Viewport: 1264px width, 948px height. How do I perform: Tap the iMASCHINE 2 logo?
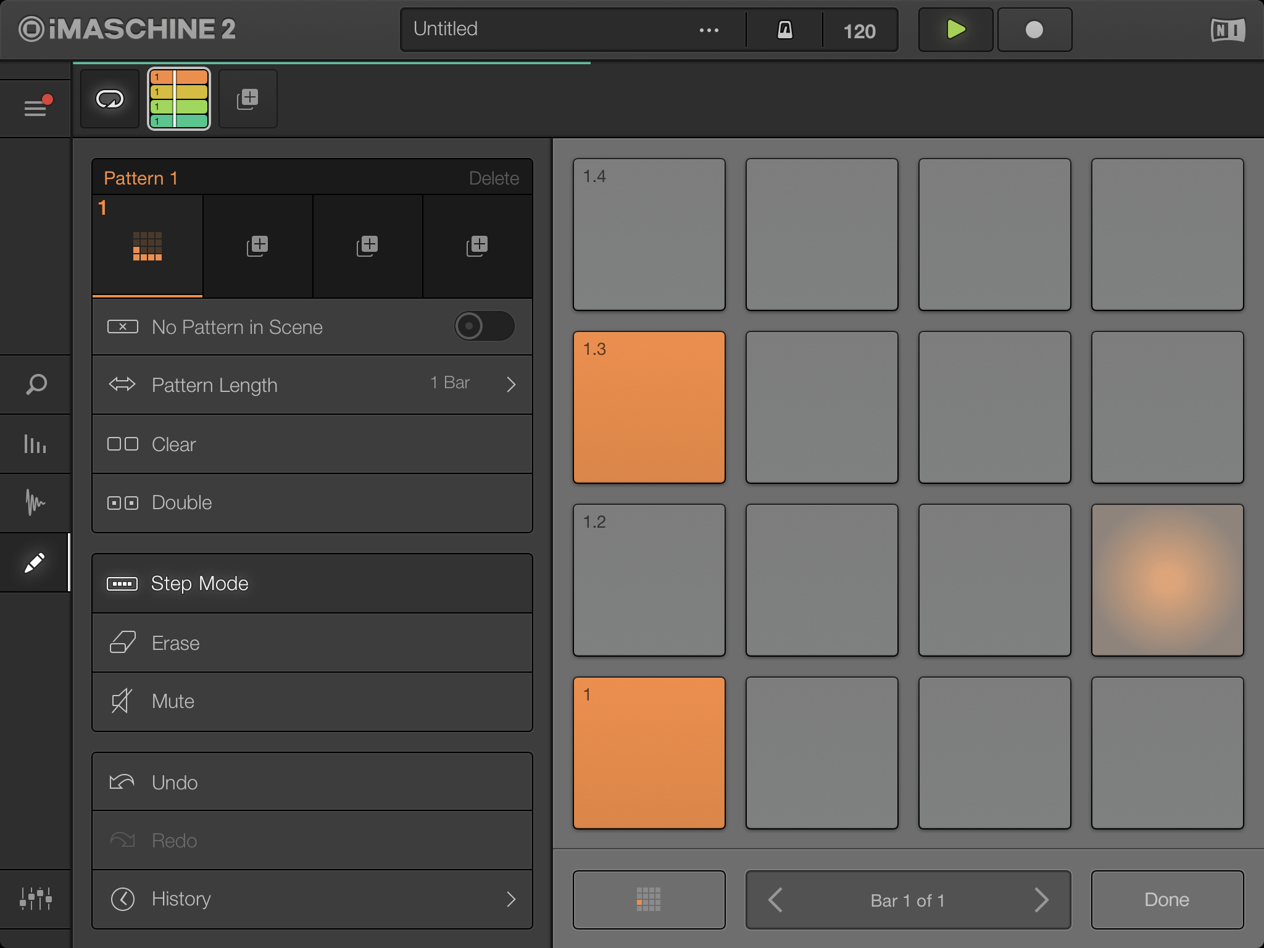(127, 29)
